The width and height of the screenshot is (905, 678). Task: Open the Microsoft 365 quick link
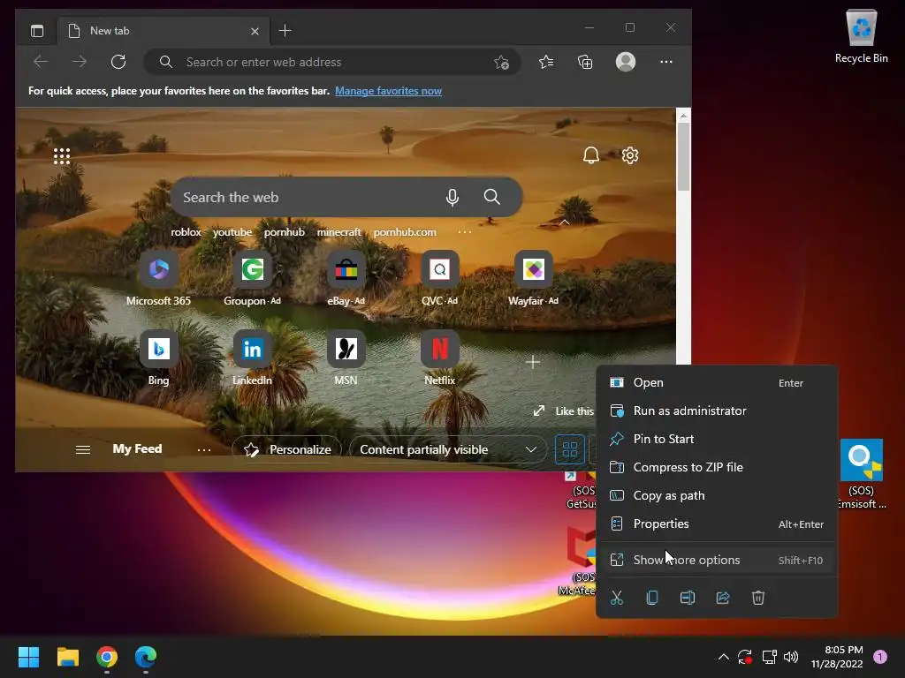tap(159, 279)
